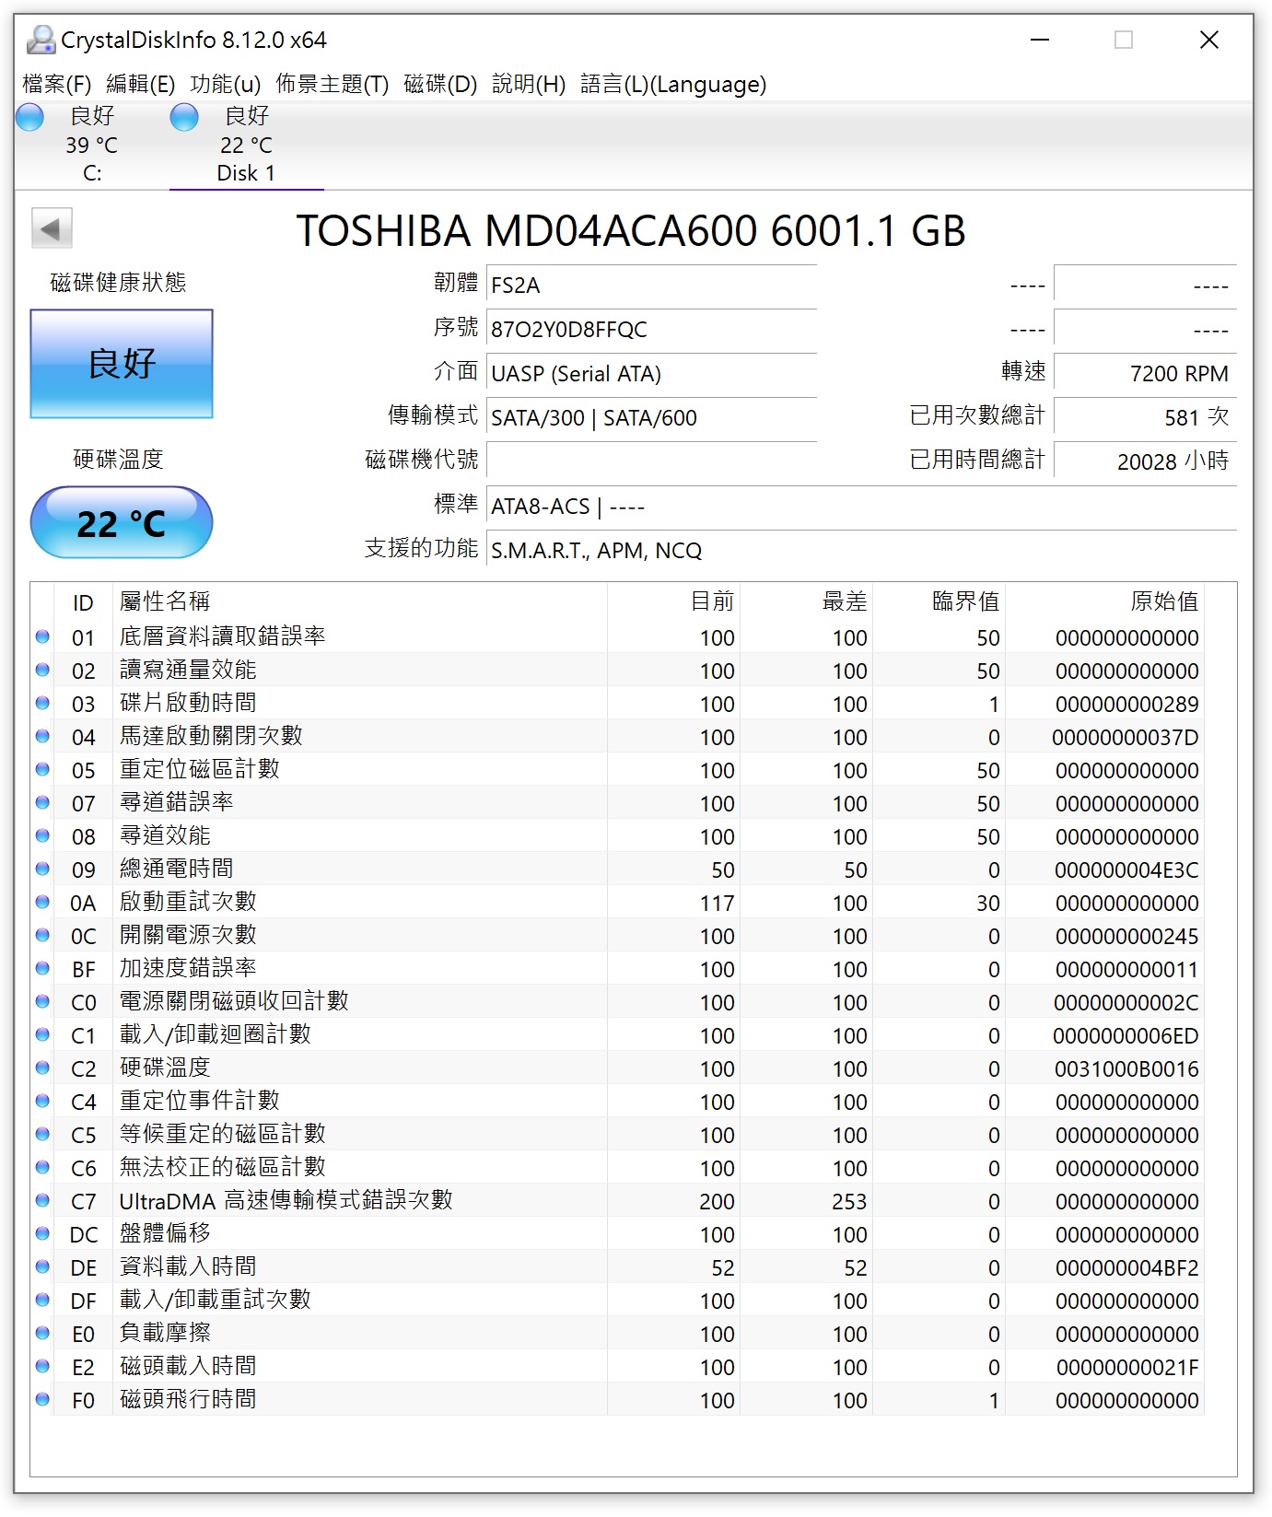Image resolution: width=1272 pixels, height=1517 pixels.
Task: Click the transfer mode field SATA/300 | SATA/600
Action: point(651,418)
